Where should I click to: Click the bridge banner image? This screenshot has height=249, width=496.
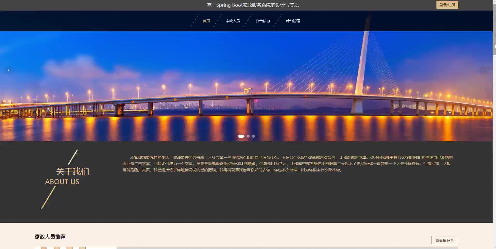(246, 86)
